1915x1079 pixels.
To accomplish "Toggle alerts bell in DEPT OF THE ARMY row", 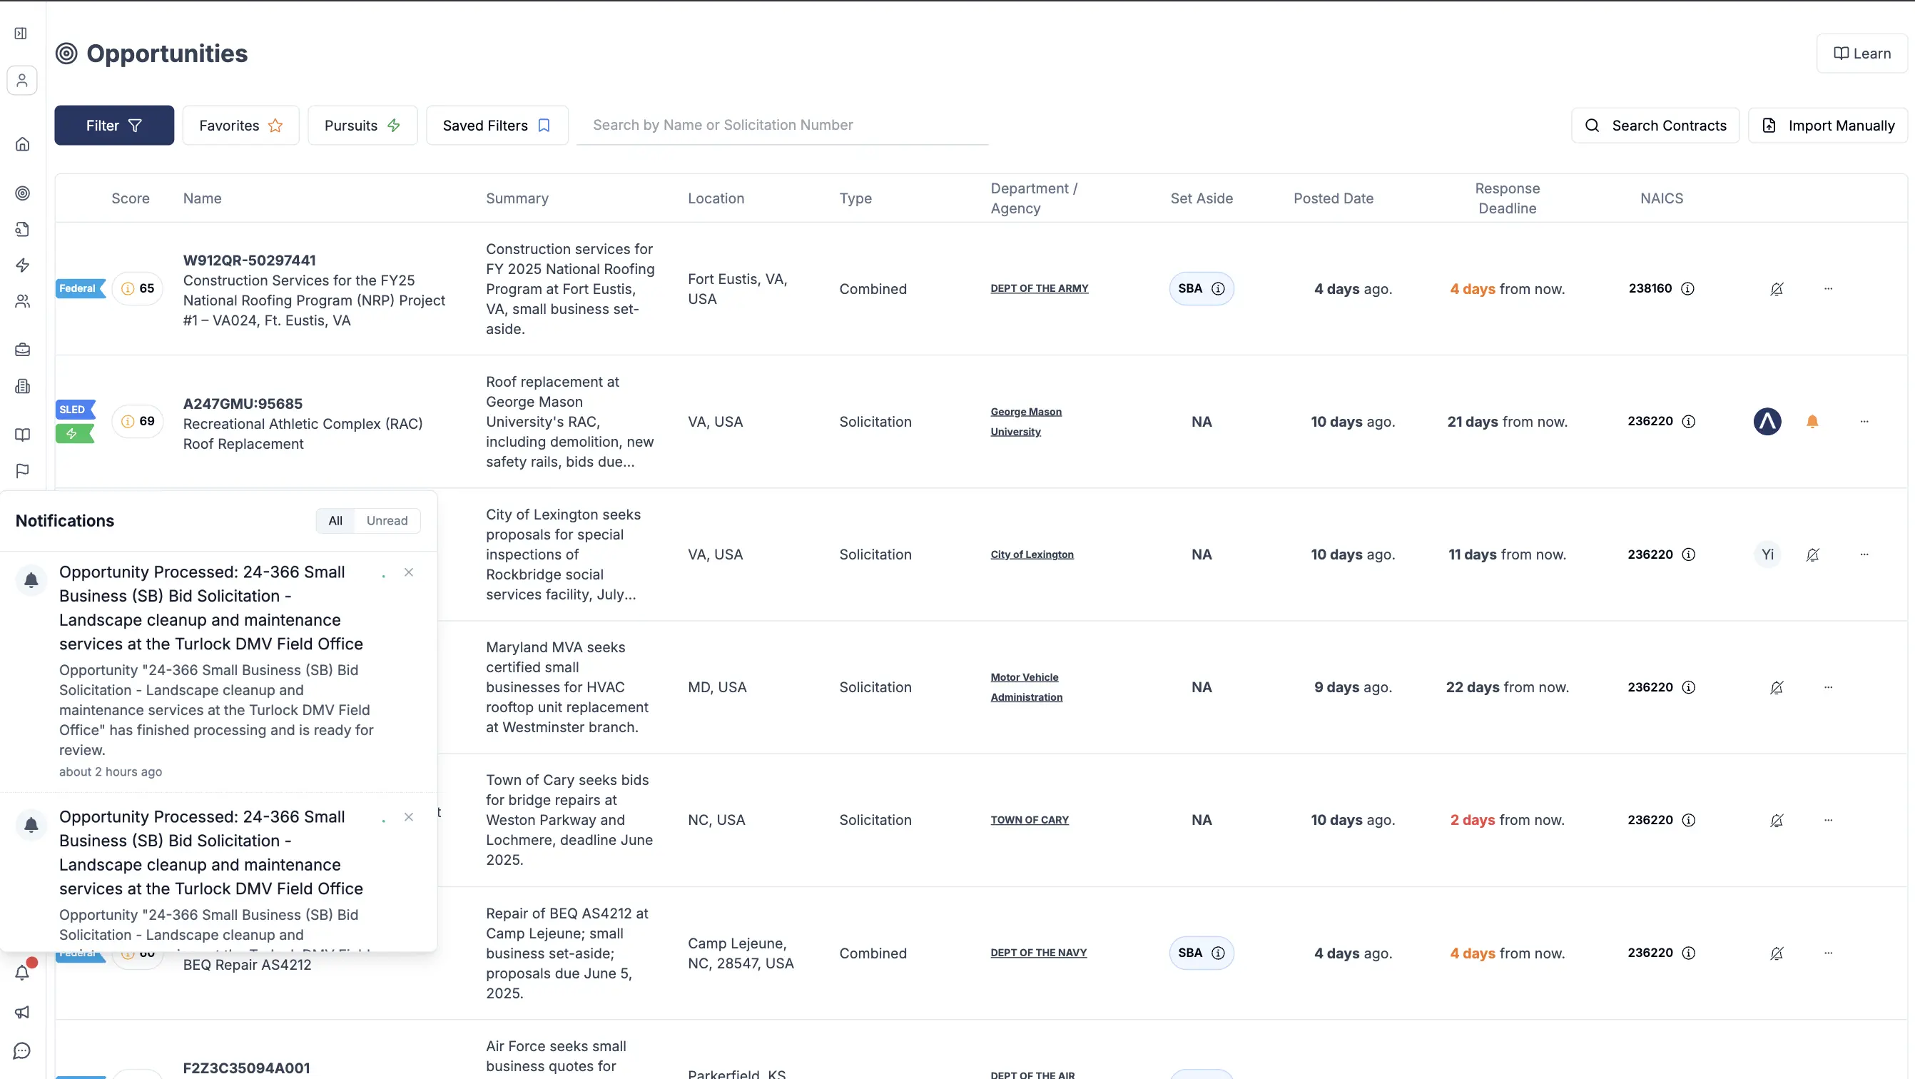I will coord(1776,288).
